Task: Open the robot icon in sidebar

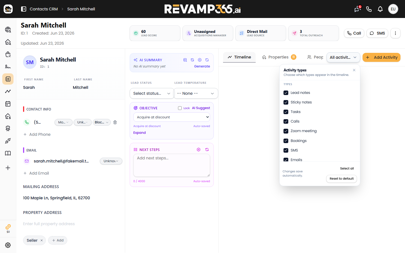Action: tap(8, 128)
